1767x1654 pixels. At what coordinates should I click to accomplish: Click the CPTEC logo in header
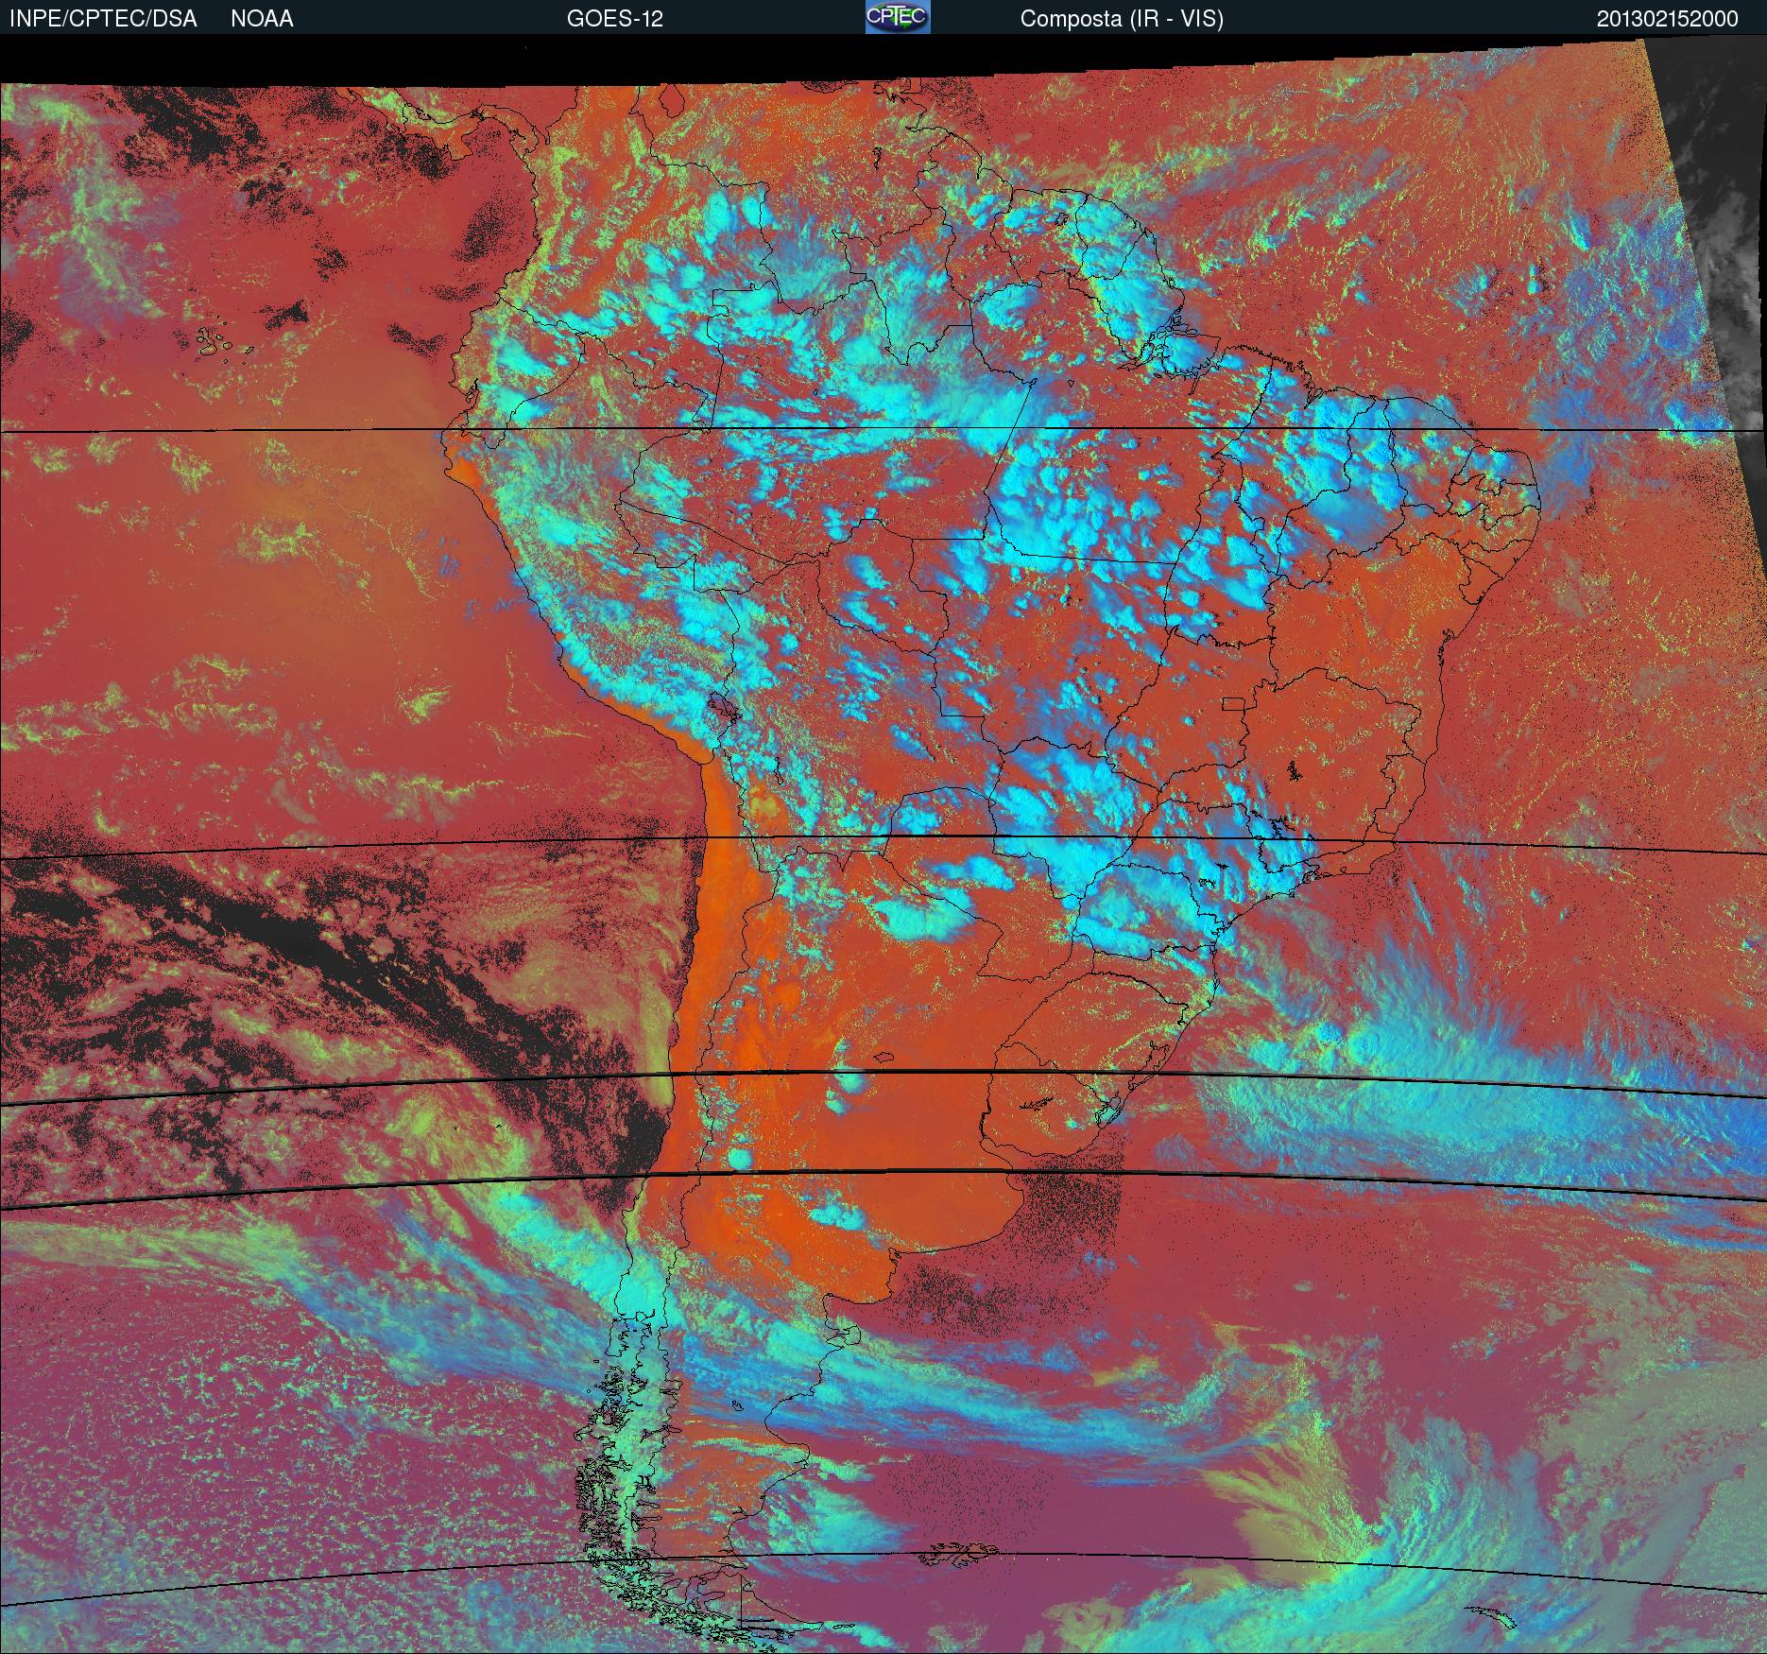click(x=898, y=17)
